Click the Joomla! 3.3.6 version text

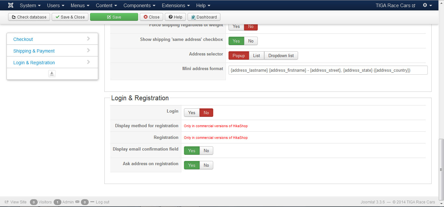pos(372,202)
